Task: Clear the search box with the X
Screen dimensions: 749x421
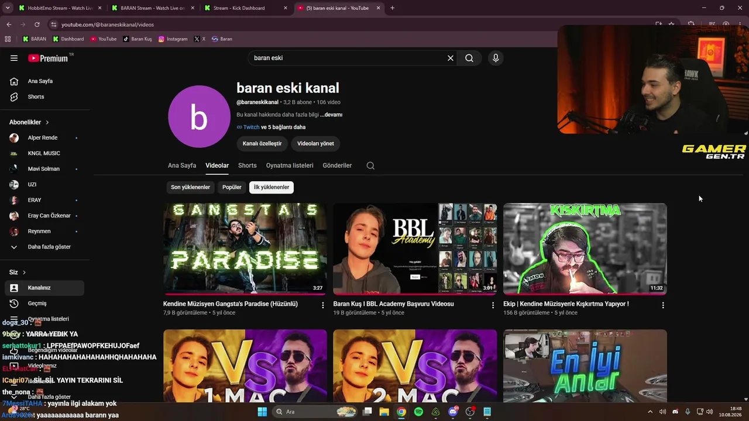Action: 451,58
